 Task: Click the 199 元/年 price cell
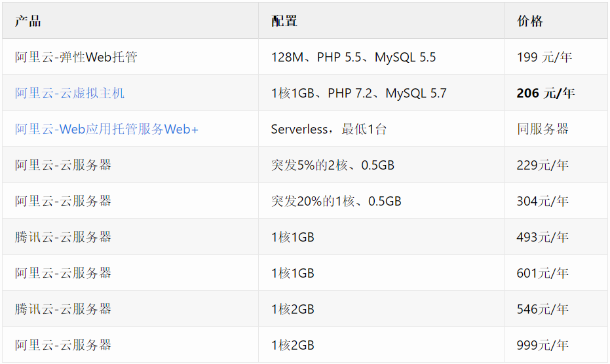[x=556, y=57]
